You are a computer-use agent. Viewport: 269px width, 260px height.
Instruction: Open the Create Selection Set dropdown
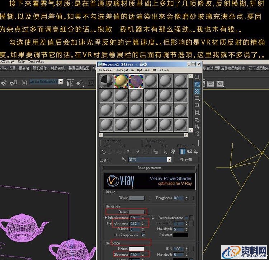point(61,82)
